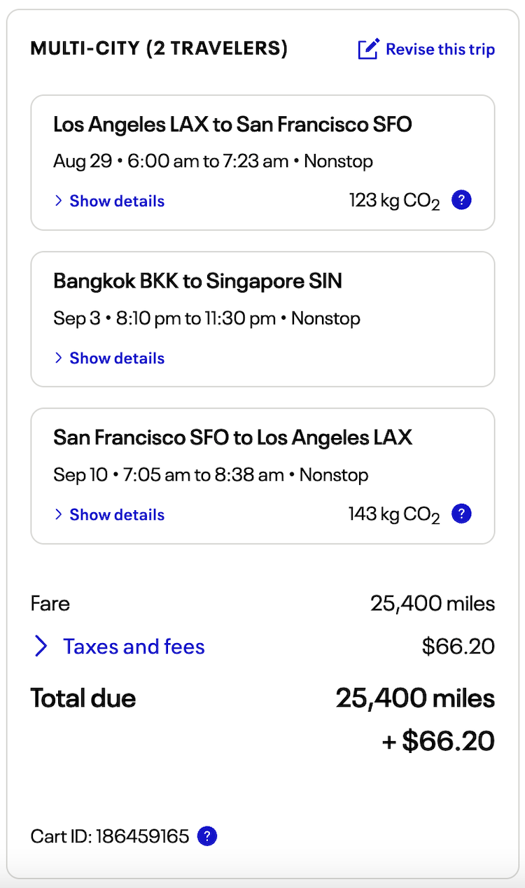Expand Show details for the Aug 29 flight
525x888 pixels.
click(x=116, y=202)
